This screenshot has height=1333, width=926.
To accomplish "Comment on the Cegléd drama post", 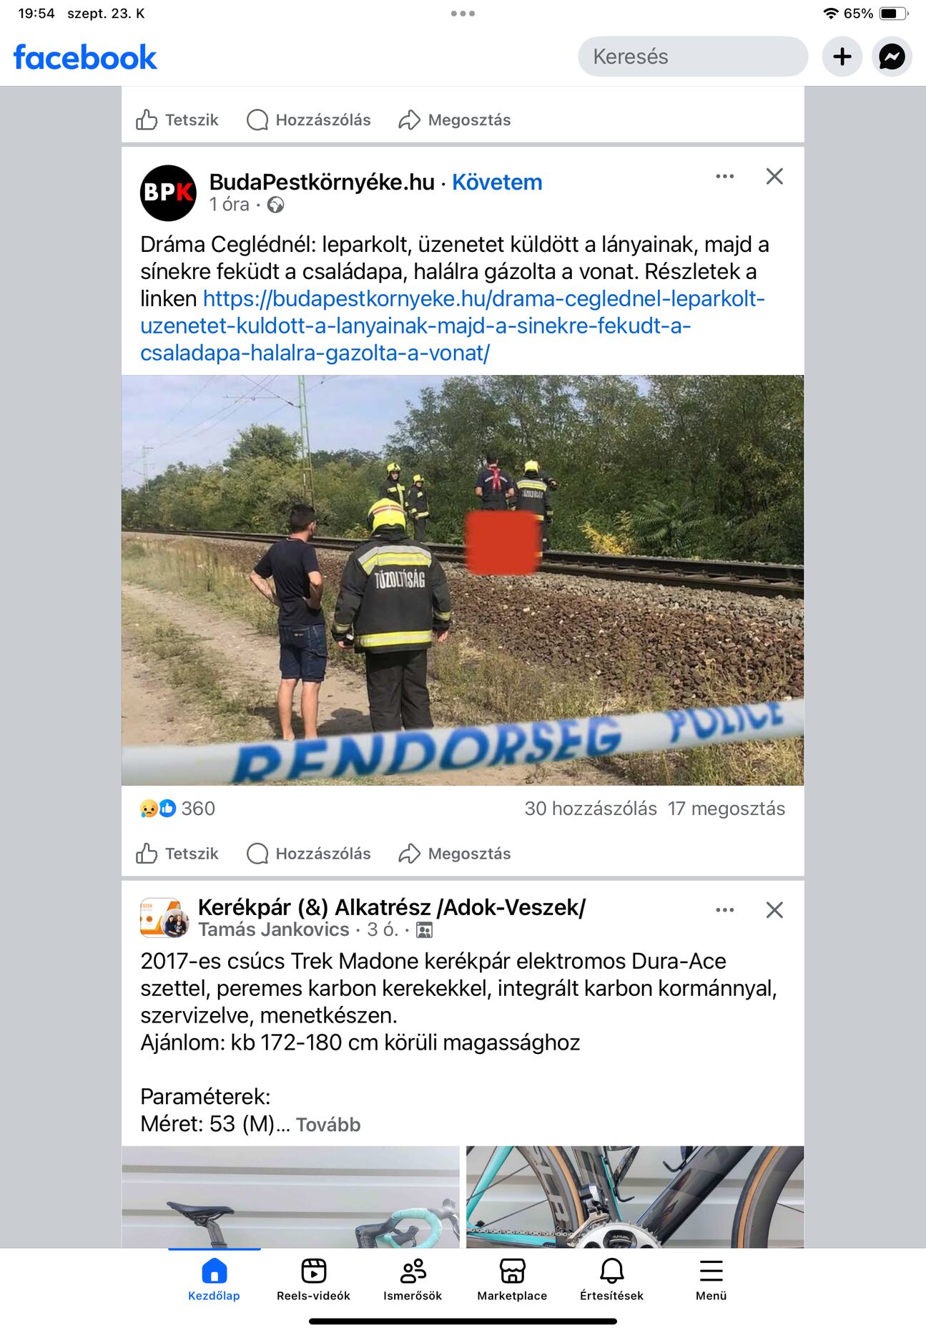I will [309, 854].
